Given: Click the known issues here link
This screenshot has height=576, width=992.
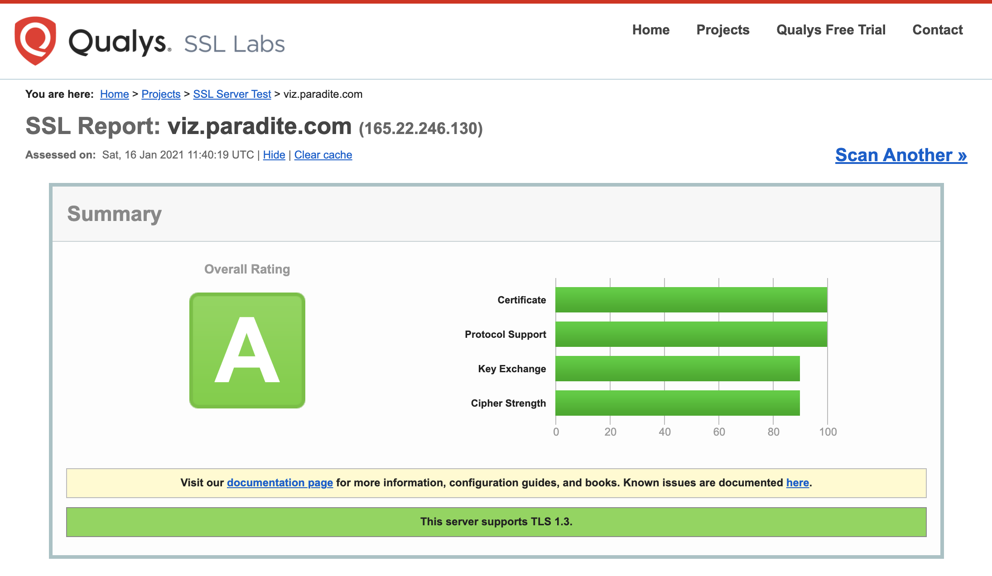Looking at the screenshot, I should coord(797,483).
